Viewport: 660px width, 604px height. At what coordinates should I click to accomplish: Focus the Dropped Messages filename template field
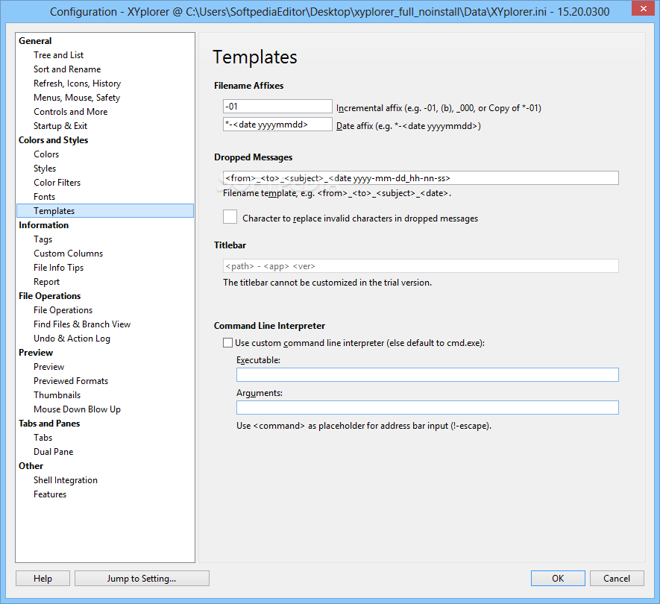(x=421, y=178)
